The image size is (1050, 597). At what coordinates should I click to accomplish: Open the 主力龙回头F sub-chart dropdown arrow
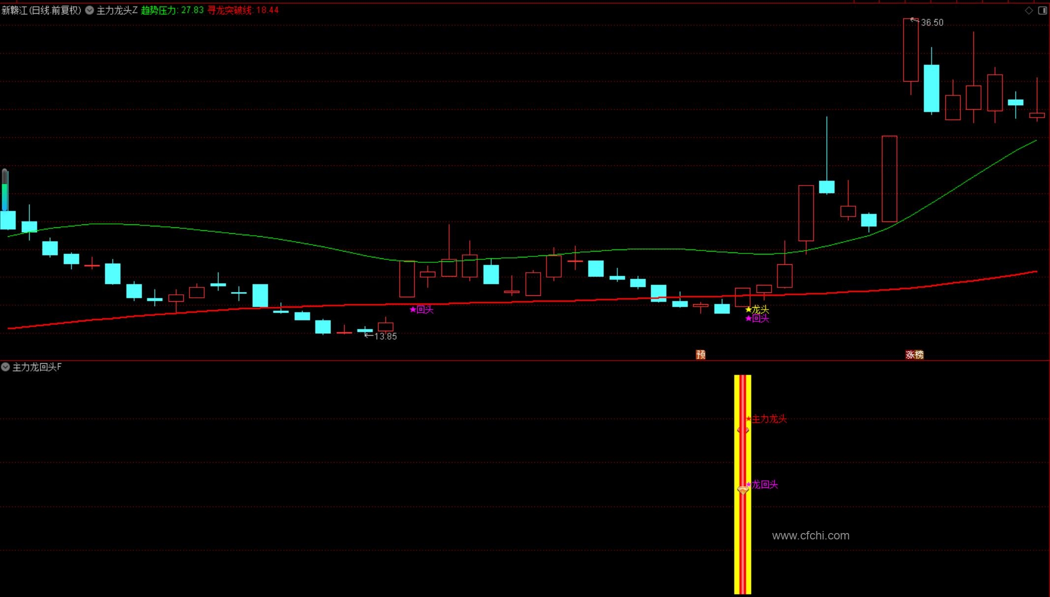pos(5,367)
